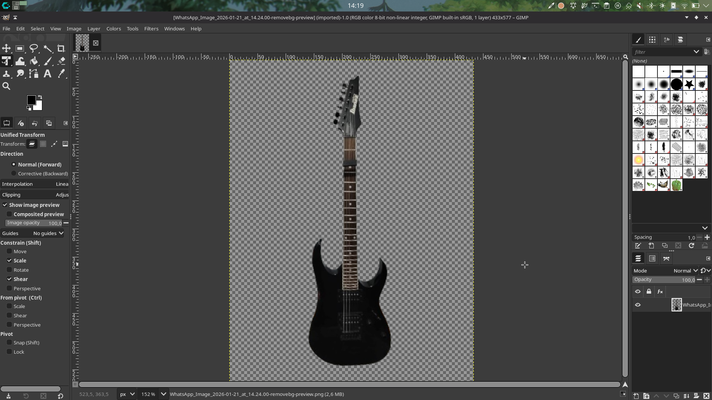Refresh the brushes list
The height and width of the screenshot is (400, 712).
[x=691, y=246]
